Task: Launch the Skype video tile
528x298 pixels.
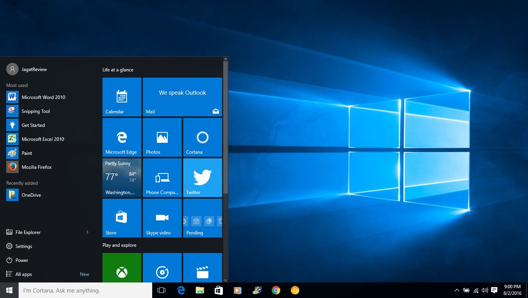Action: pos(162,218)
